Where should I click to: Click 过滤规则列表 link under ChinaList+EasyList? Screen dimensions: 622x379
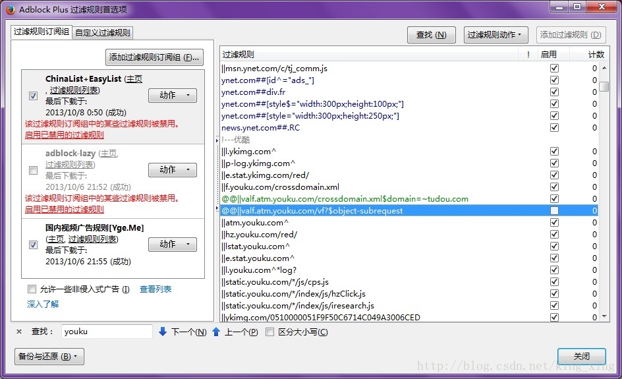[74, 90]
